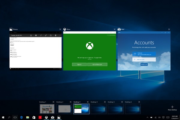Open taskbar search magnifier
The image size is (180, 120).
(9, 117)
